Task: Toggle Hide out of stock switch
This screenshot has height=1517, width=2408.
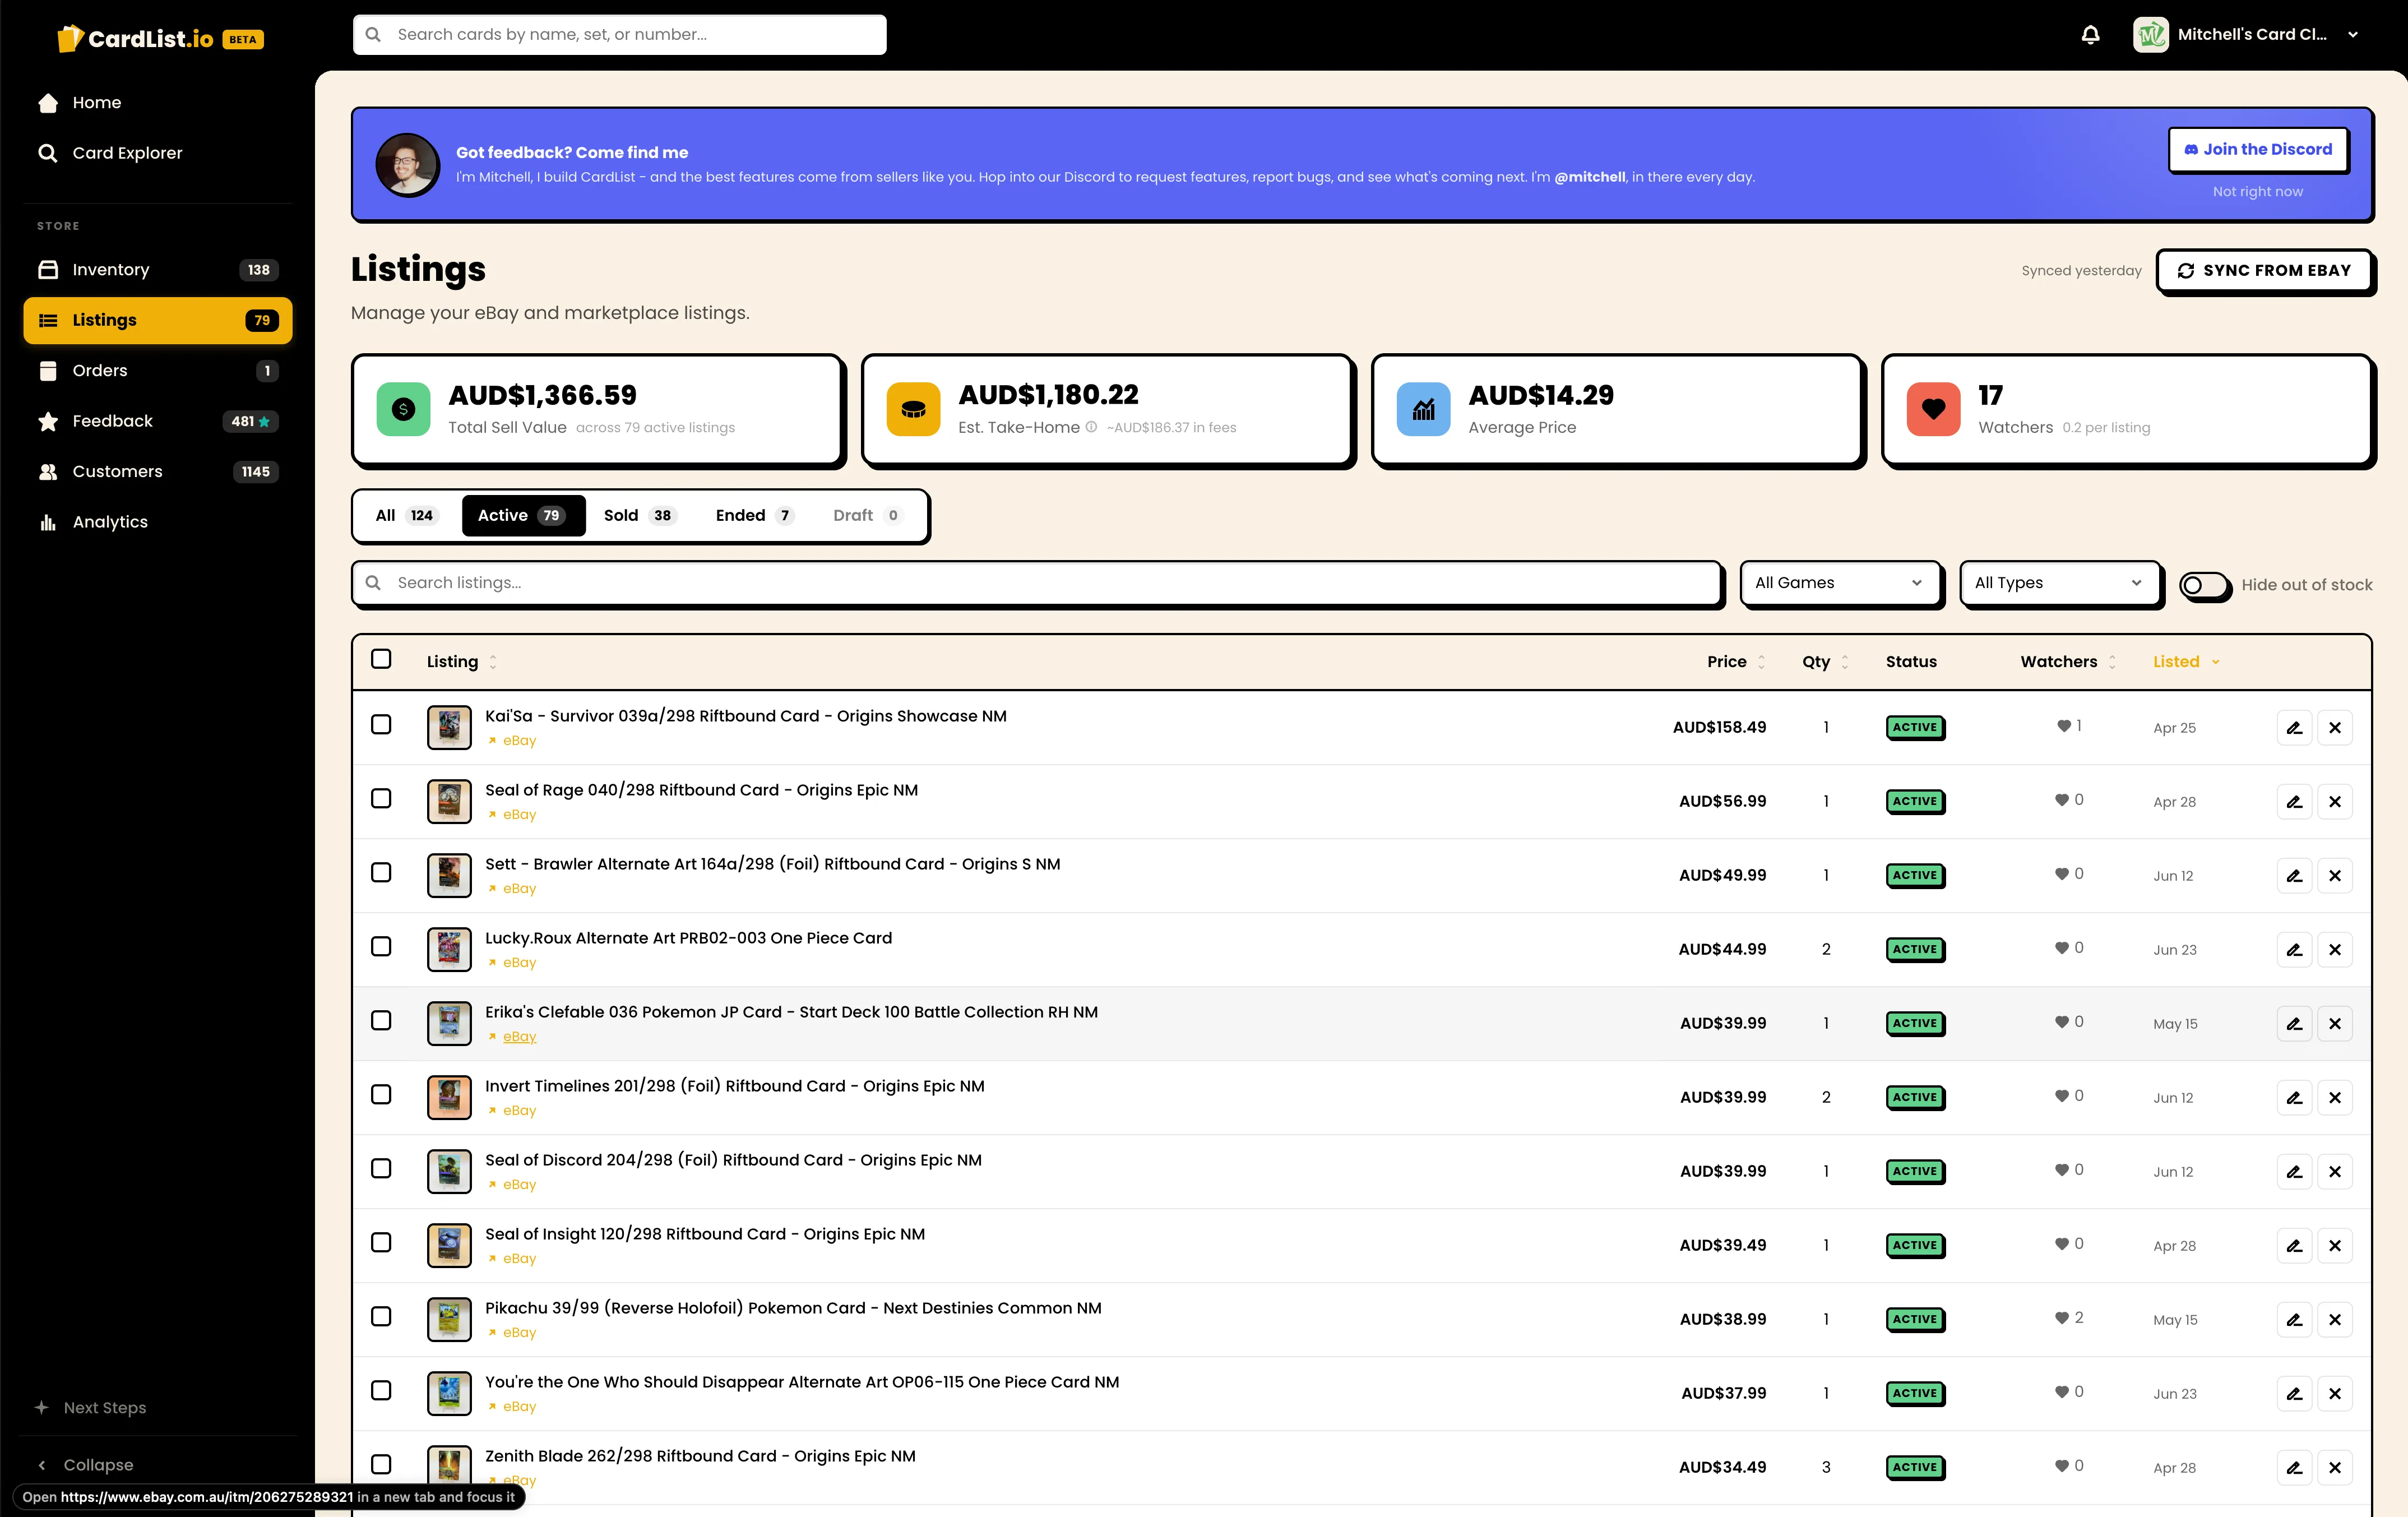Action: click(2204, 585)
